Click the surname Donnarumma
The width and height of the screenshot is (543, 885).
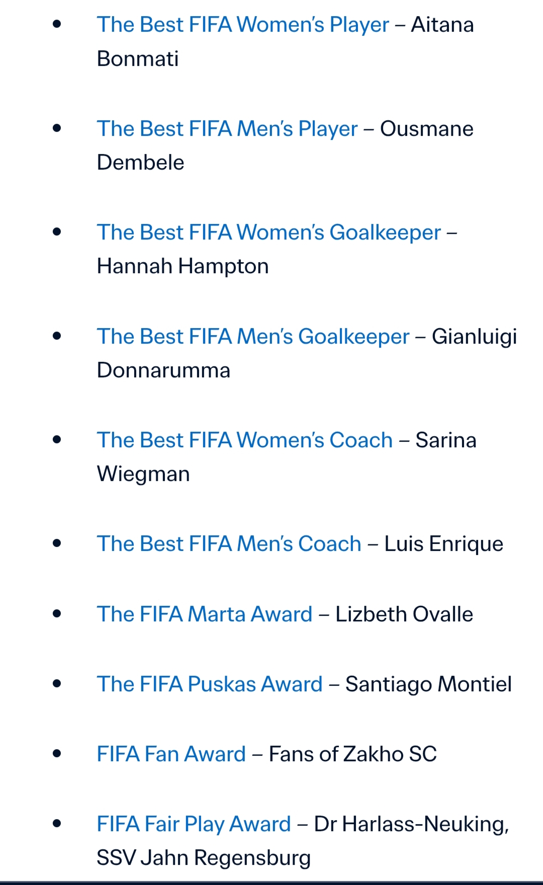pos(163,370)
